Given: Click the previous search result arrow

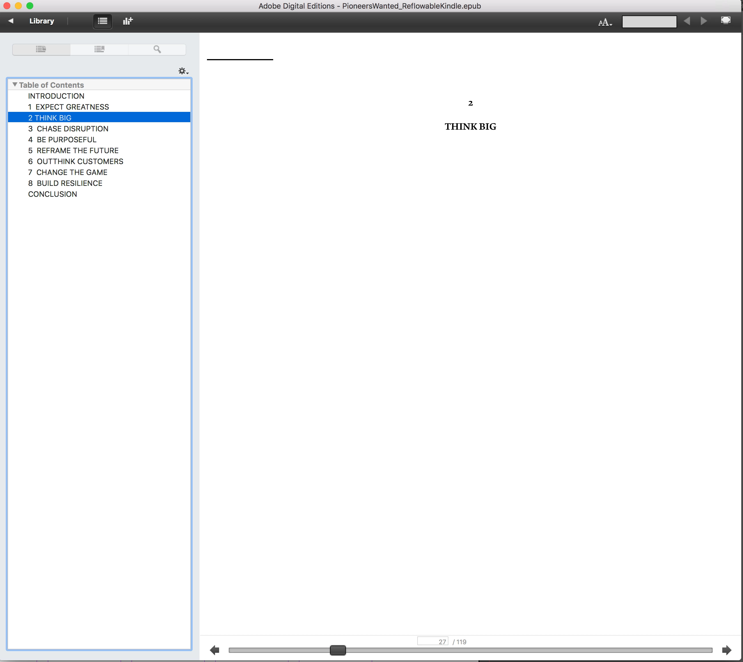Looking at the screenshot, I should tap(687, 21).
